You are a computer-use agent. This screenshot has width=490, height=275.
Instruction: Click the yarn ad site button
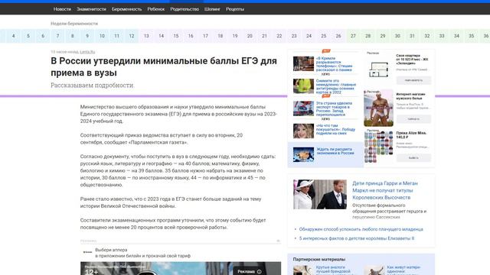point(413,158)
